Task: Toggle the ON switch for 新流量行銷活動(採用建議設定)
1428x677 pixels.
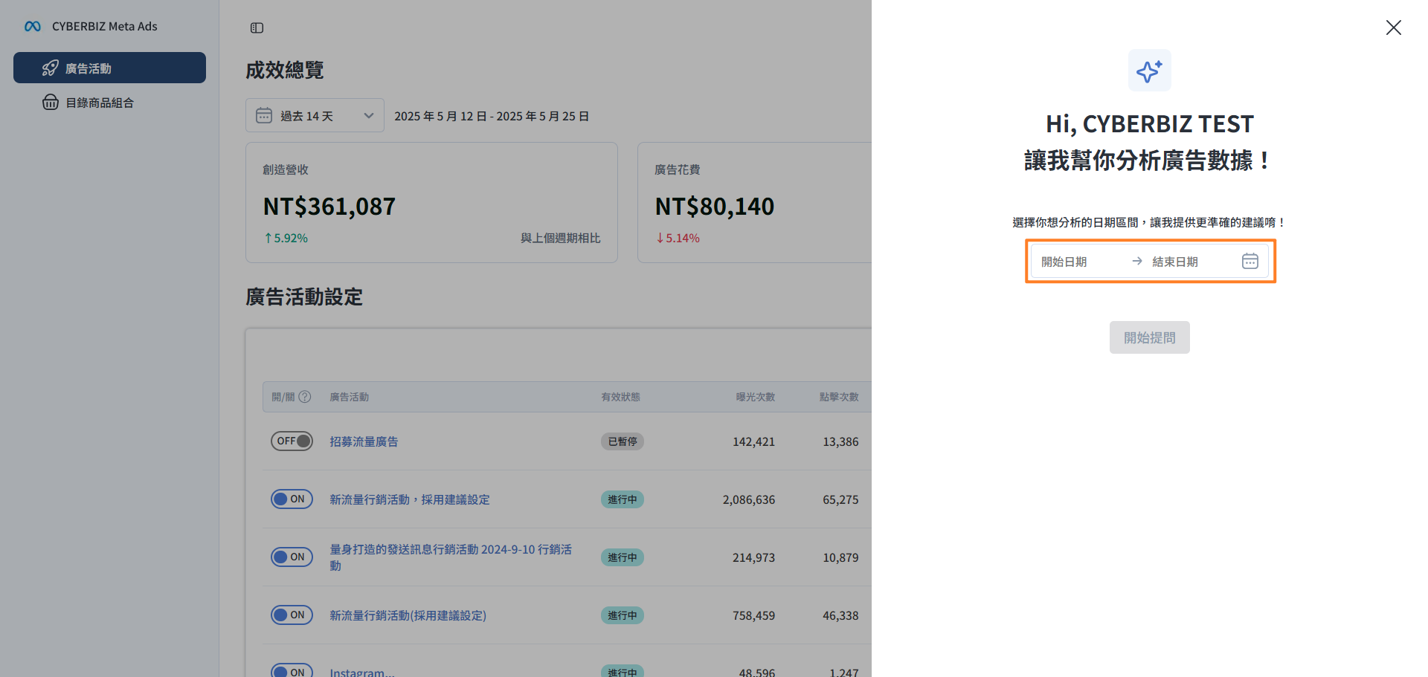Action: pos(292,615)
